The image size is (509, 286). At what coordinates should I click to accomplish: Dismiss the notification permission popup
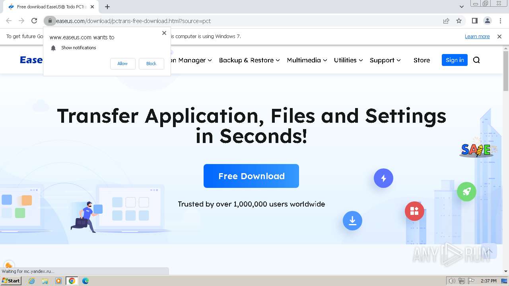point(164,33)
